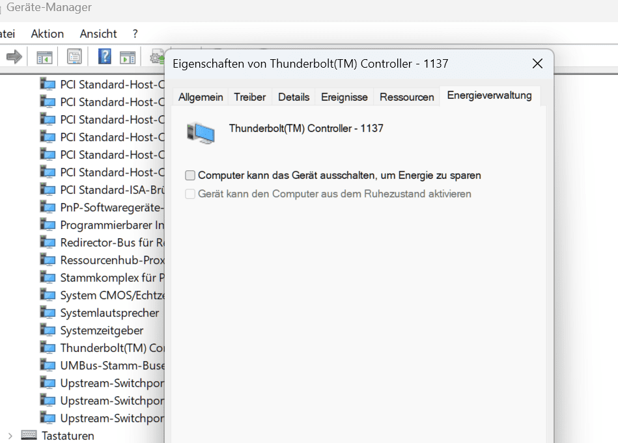Screen dimensions: 618x443
Task: Click the device icon beside UMBus-Stamm-Buse
Action: point(48,365)
